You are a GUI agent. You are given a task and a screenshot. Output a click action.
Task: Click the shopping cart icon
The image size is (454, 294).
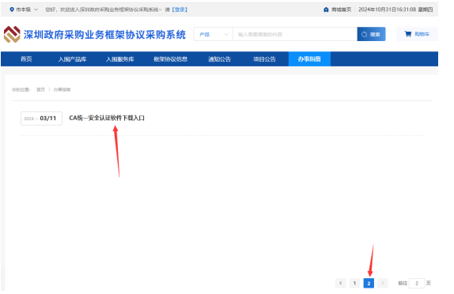408,34
